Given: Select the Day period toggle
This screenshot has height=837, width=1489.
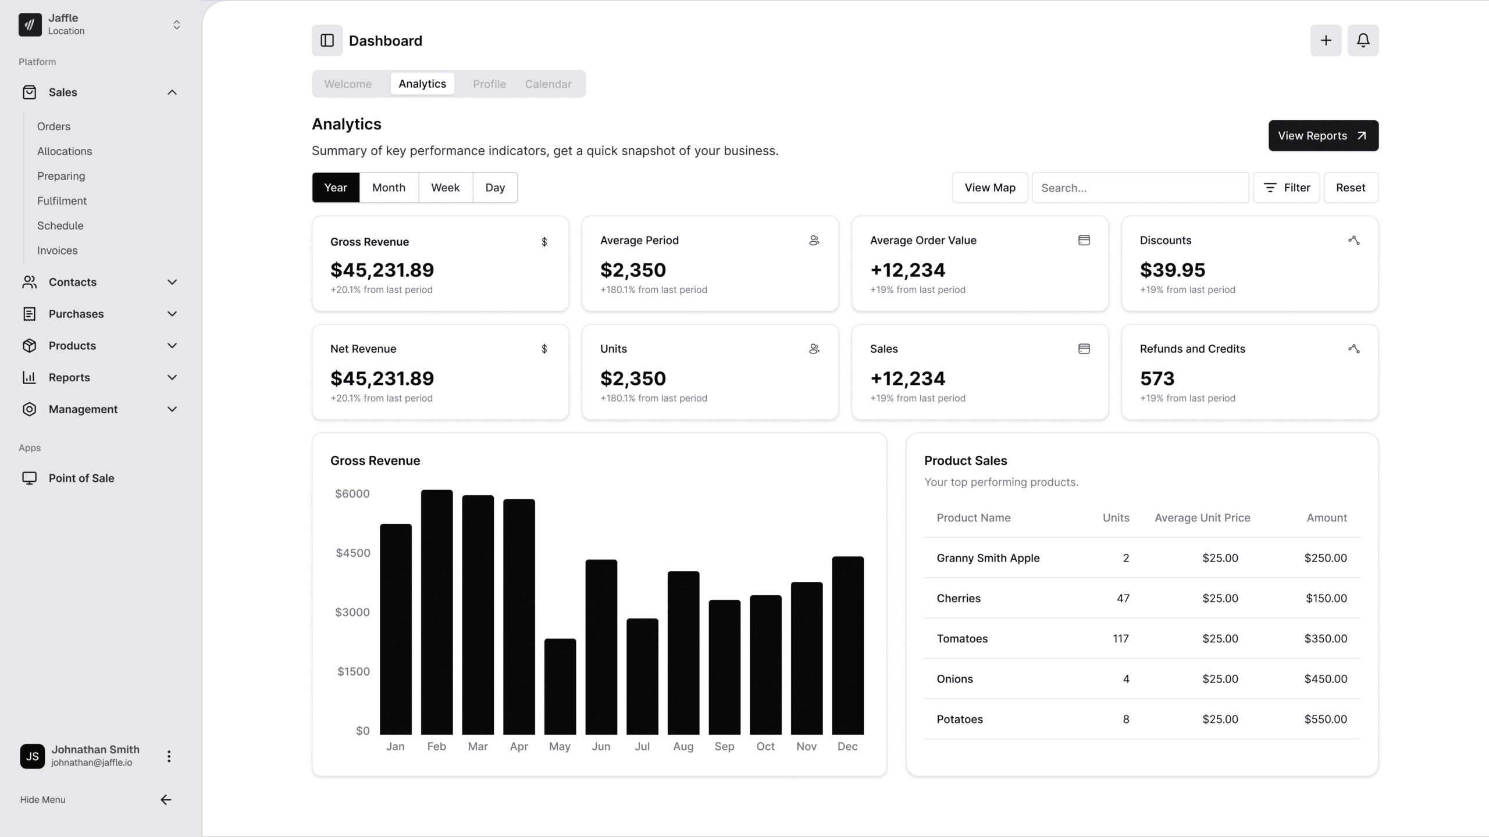Looking at the screenshot, I should [495, 188].
